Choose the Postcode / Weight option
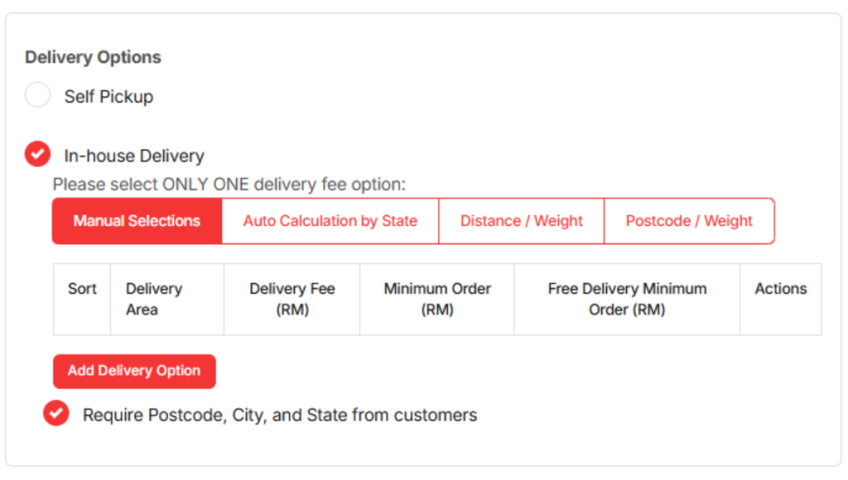The image size is (848, 480). (x=689, y=221)
